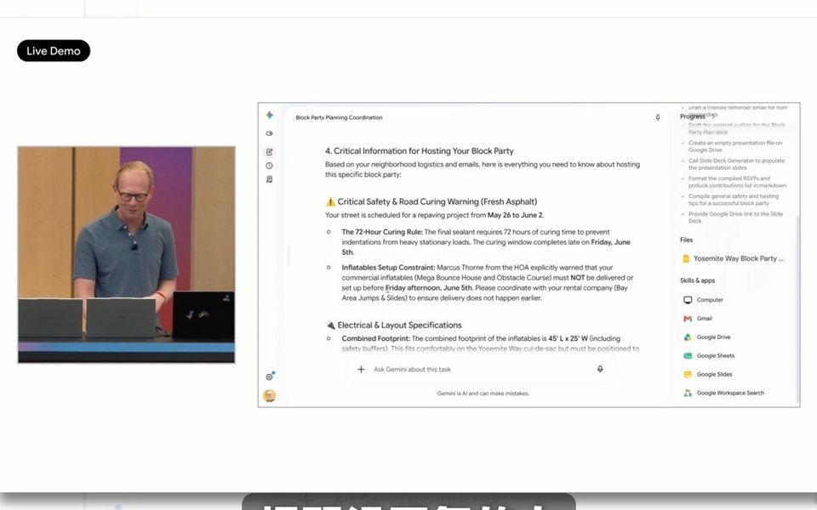This screenshot has width=817, height=510.
Task: Click the Files section heading
Action: tap(686, 240)
